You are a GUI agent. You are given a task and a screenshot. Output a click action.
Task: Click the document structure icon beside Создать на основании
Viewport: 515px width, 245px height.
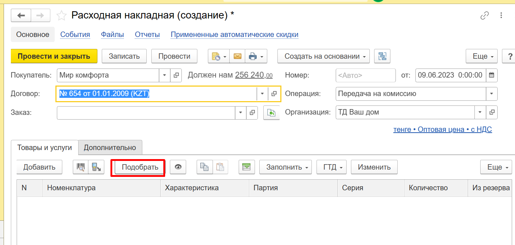click(382, 56)
